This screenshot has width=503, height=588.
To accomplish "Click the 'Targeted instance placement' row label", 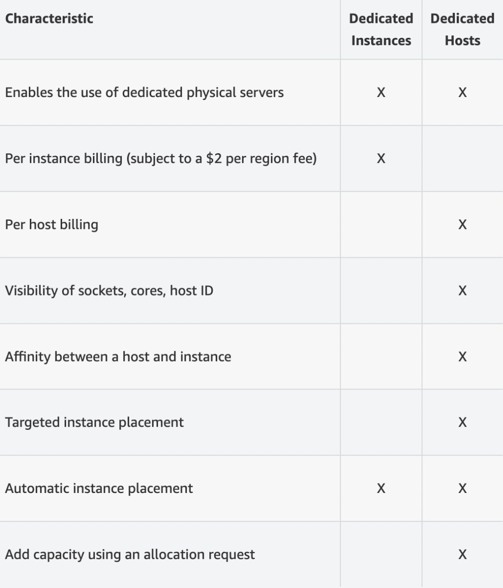I will pyautogui.click(x=94, y=423).
